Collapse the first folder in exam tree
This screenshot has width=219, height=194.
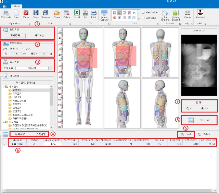[4, 87]
